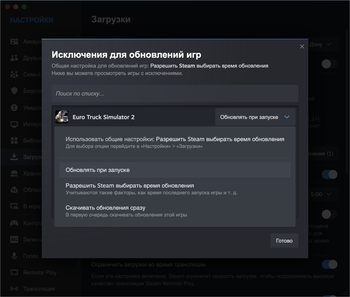Select the Remote Play cast icon
Image resolution: width=350 pixels, height=297 pixels.
click(14, 273)
